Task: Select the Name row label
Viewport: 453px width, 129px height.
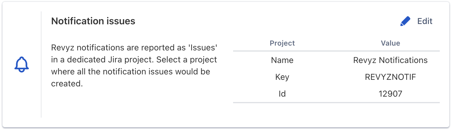Action: tap(282, 60)
